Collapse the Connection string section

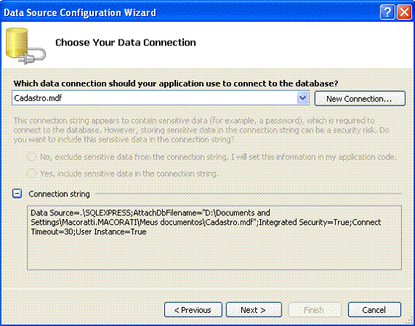[x=17, y=193]
